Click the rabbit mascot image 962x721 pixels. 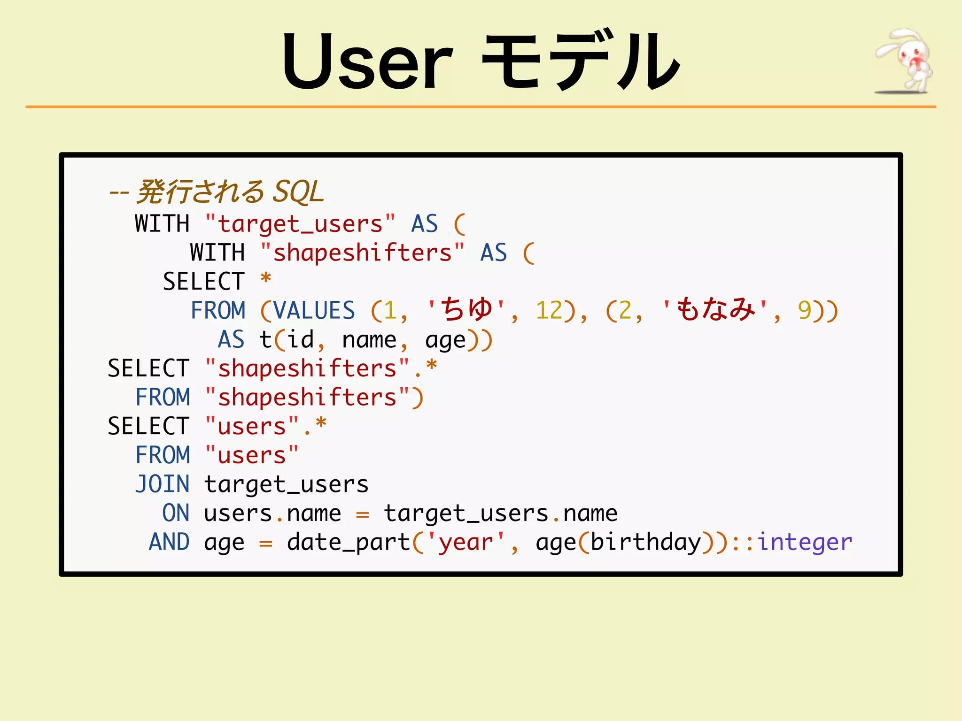click(x=903, y=61)
